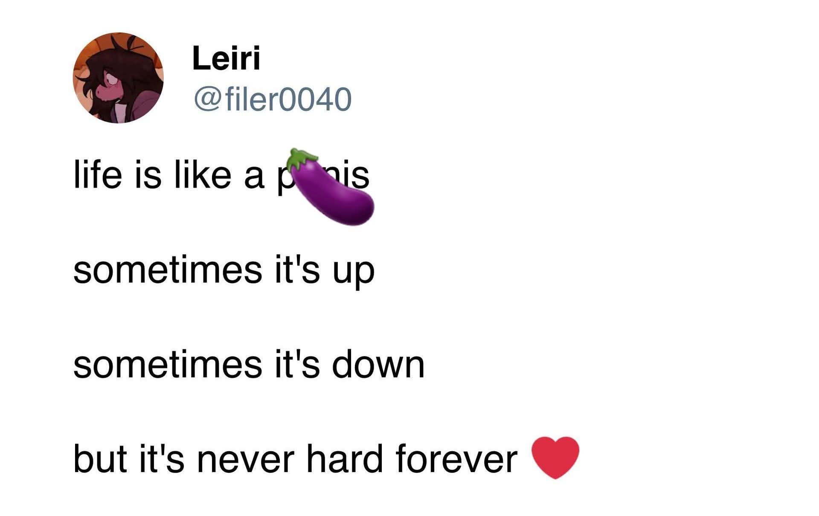The width and height of the screenshot is (819, 516).
Task: Click the Leiri profile avatar picture
Action: (118, 78)
